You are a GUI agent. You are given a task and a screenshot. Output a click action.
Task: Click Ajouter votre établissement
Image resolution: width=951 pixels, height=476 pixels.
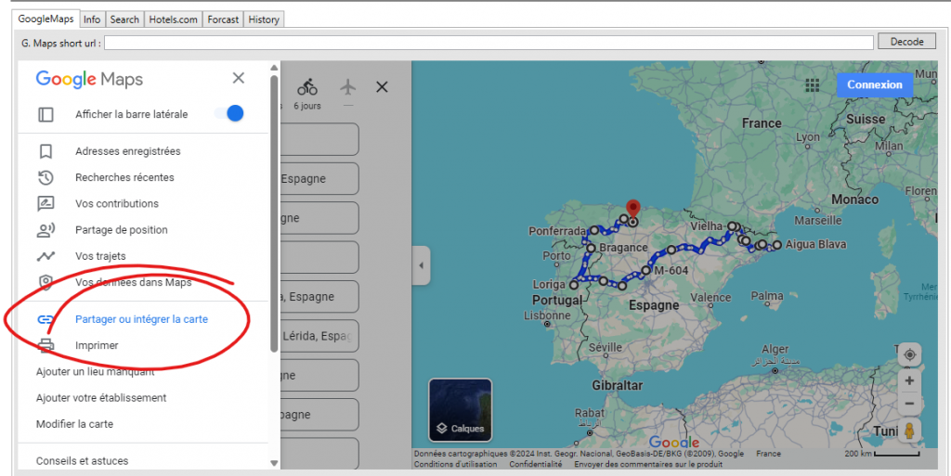pyautogui.click(x=101, y=398)
